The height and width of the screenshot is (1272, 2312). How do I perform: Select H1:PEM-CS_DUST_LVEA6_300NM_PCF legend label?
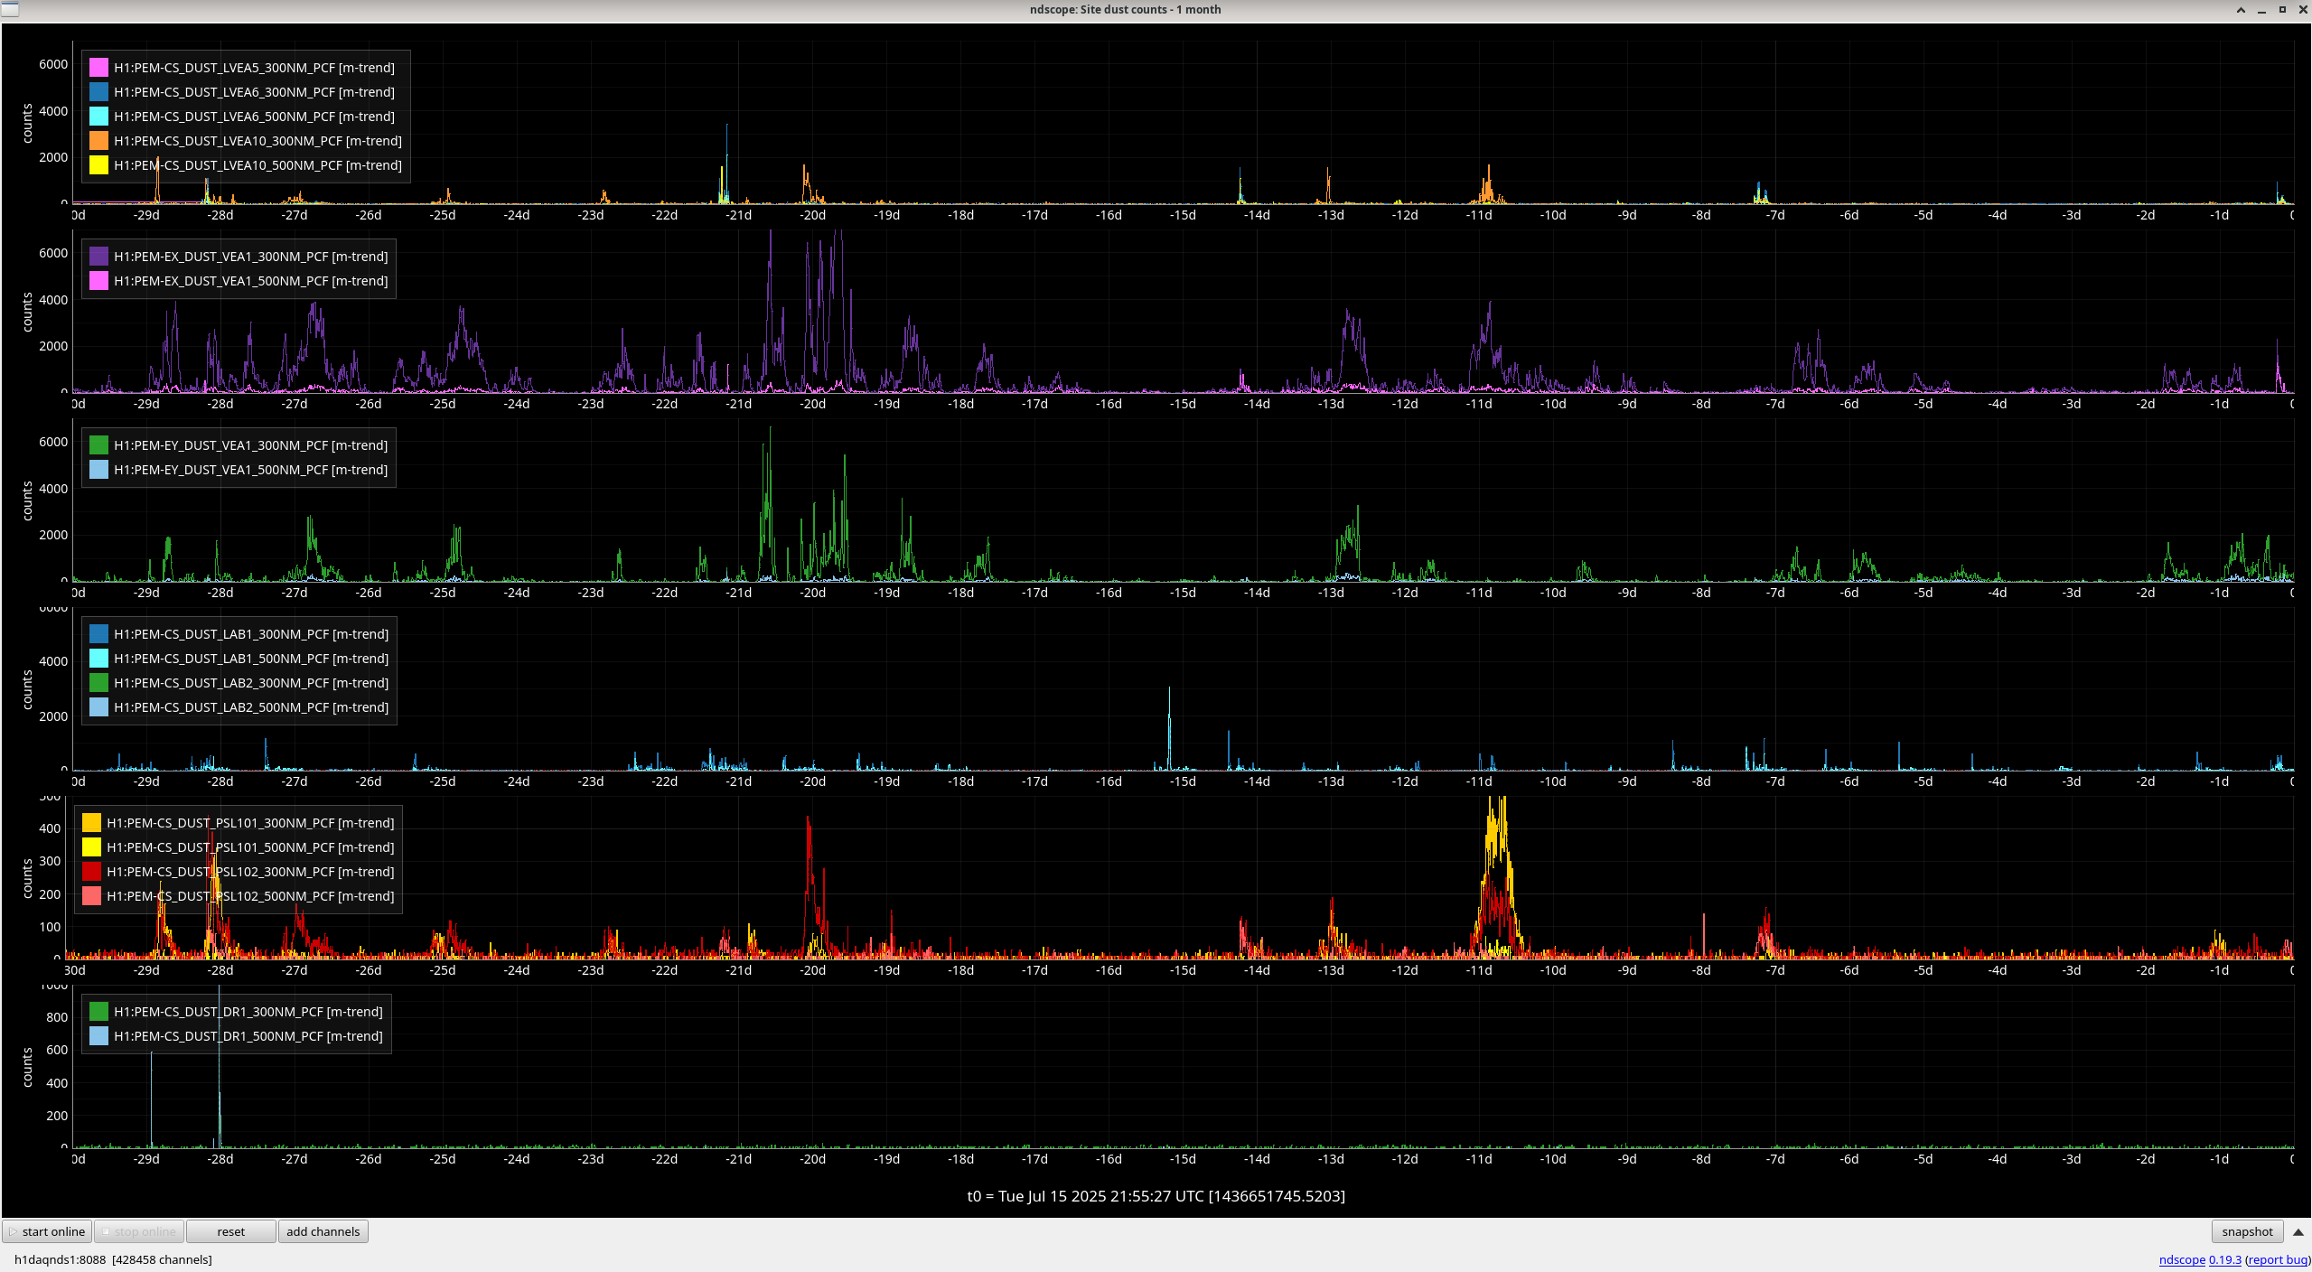254,92
